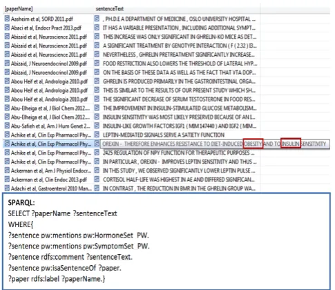Screen dimensions: 335x290
Task: Select sentence '2425 REGULATION OF NPY FUNCTION FOR THERAPEUTIC PURPOSES'
Action: [x=179, y=153]
